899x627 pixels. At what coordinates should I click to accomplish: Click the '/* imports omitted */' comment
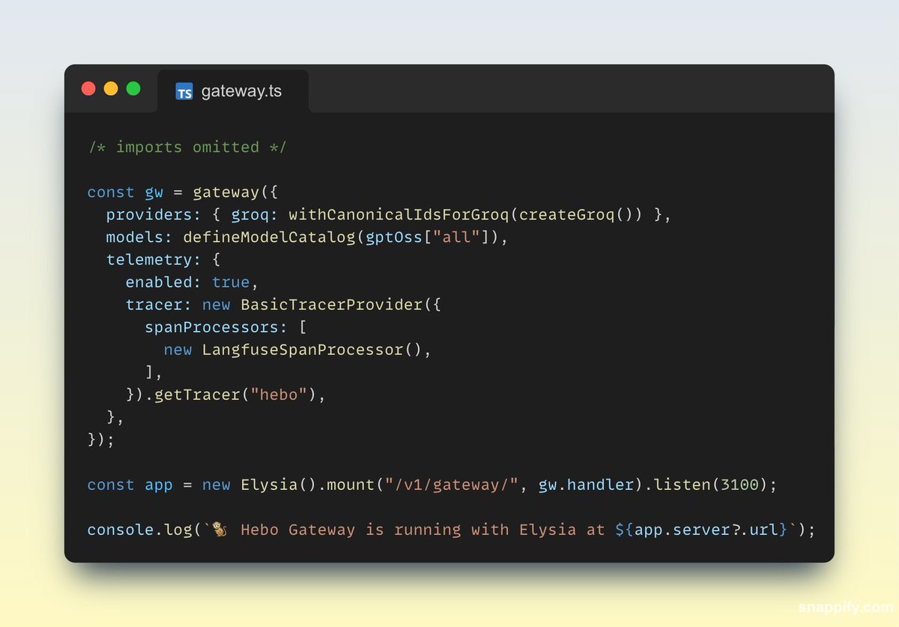(x=187, y=147)
